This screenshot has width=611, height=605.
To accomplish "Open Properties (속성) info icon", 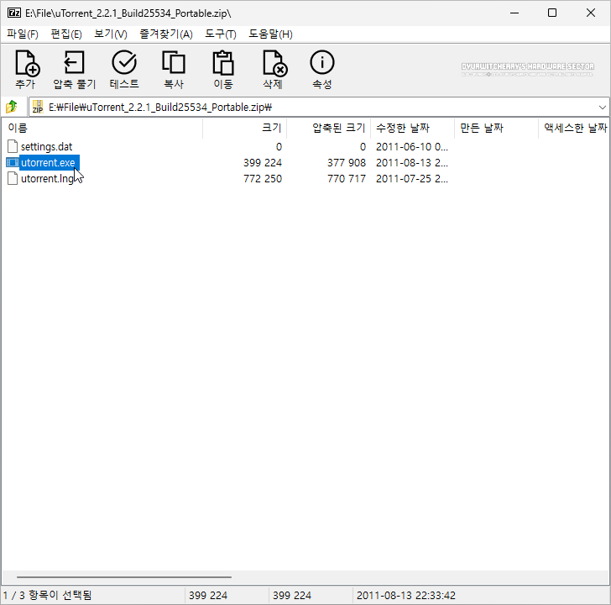I will pos(322,62).
